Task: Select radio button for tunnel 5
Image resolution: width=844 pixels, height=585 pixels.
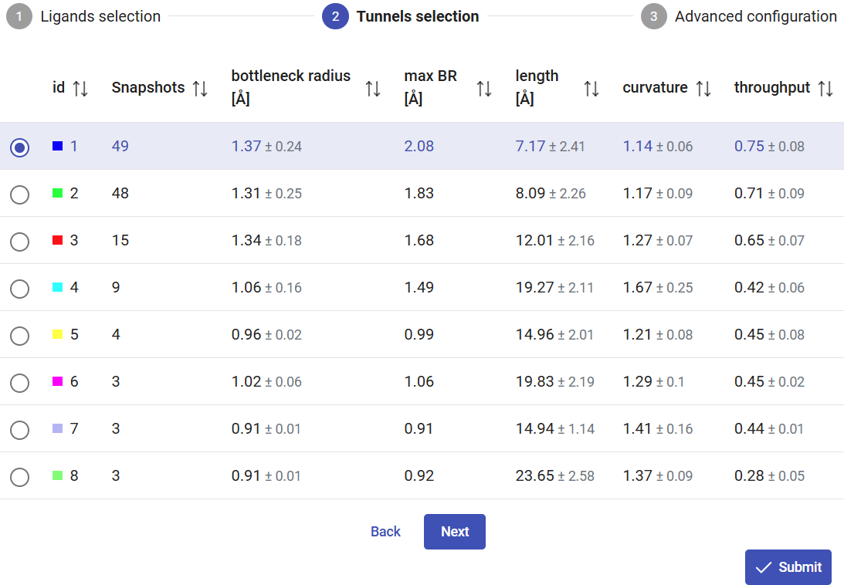Action: (20, 336)
